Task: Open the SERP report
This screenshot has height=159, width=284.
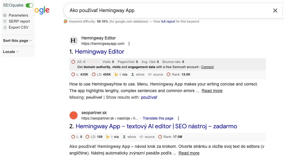Action: 19,21
